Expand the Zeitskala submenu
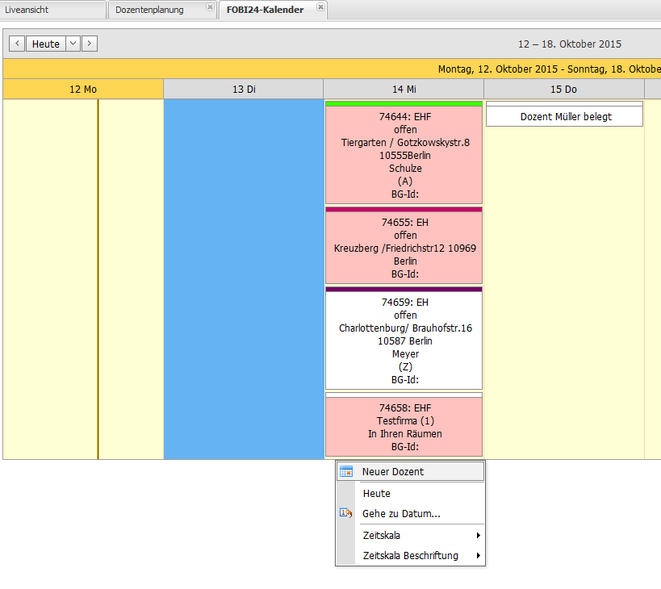Image resolution: width=661 pixels, height=589 pixels. pyautogui.click(x=478, y=536)
